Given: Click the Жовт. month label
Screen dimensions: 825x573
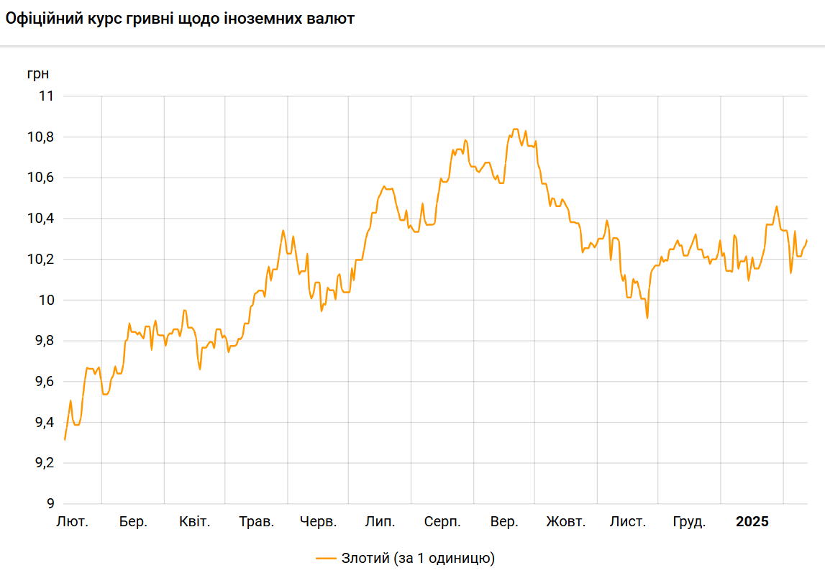Looking at the screenshot, I should pos(566,522).
